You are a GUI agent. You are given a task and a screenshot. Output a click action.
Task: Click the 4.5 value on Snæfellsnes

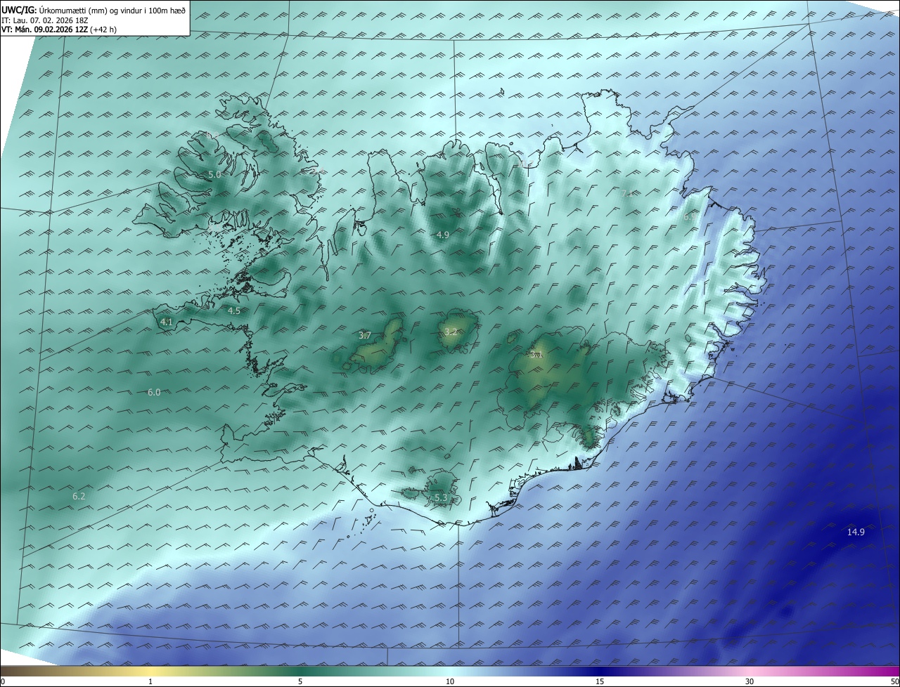[233, 310]
